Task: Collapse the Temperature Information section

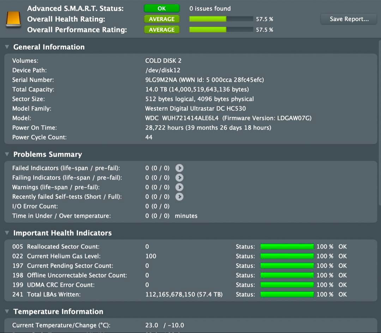Action: 7,311
